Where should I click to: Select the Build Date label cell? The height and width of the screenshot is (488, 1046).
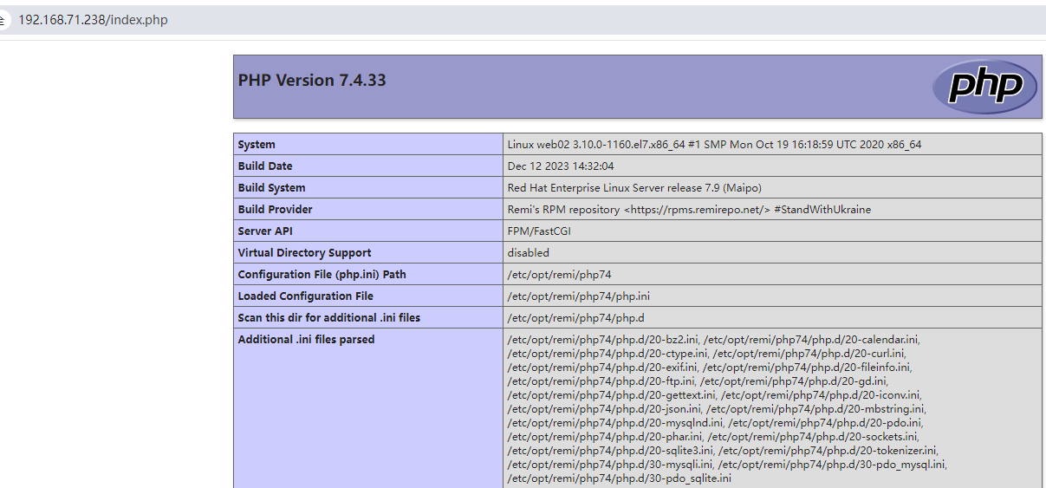click(265, 166)
